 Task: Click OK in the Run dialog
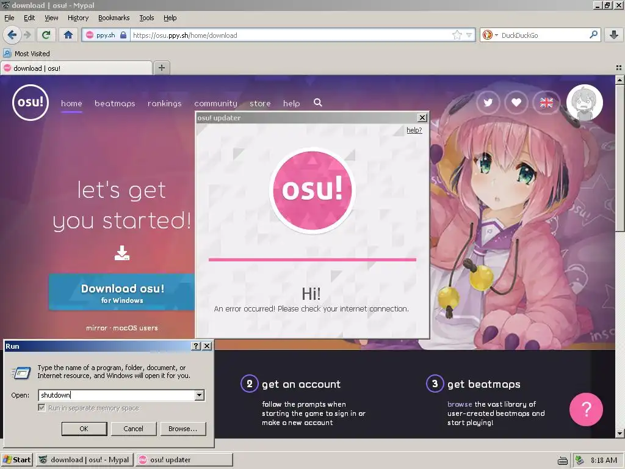tap(84, 429)
